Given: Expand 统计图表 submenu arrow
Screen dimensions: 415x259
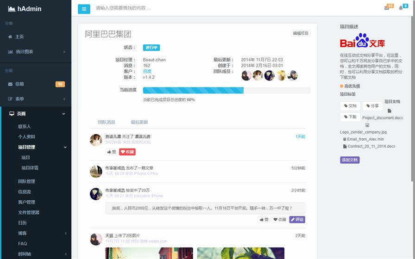Looking at the screenshot, I should pyautogui.click(x=64, y=52).
